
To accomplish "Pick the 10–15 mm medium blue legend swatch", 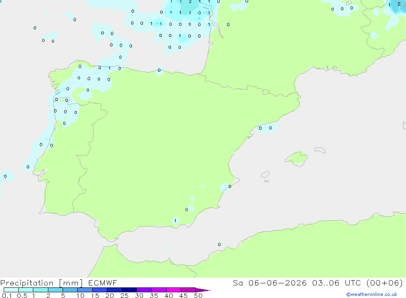I will coord(85,290).
